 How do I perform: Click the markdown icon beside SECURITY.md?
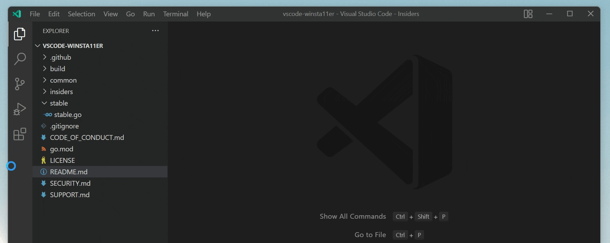point(43,183)
